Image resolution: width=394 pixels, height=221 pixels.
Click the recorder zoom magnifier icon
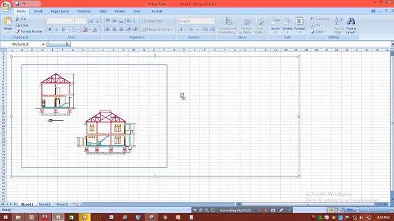[x=207, y=210]
